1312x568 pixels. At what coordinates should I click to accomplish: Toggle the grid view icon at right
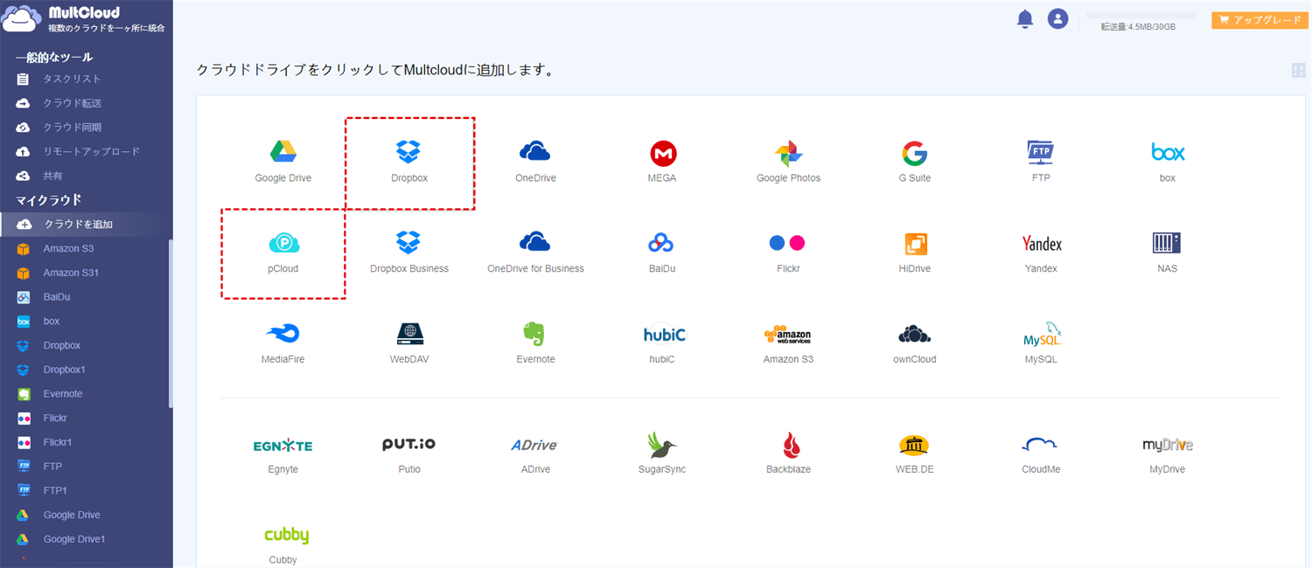(x=1298, y=70)
